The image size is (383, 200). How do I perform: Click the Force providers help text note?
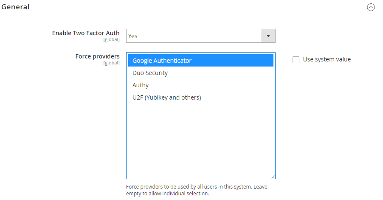[197, 190]
